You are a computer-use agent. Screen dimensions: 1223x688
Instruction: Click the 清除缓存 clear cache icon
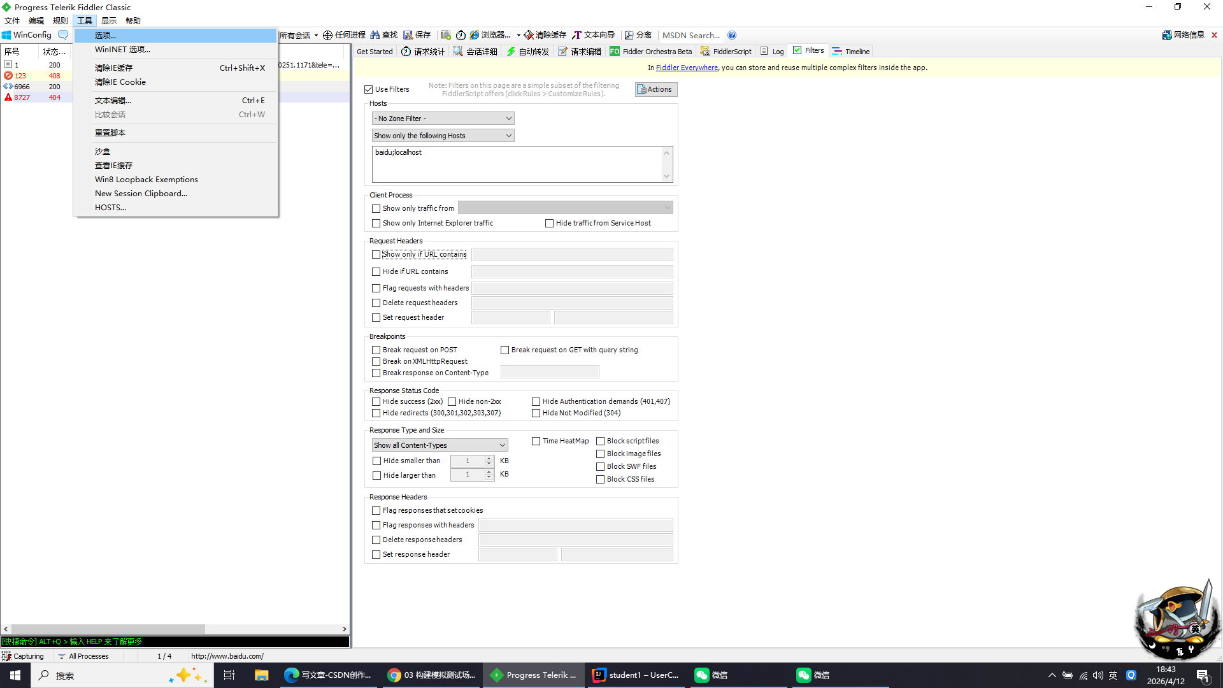coord(529,35)
